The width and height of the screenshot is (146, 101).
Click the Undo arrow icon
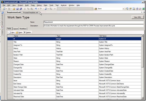click(x=36, y=9)
